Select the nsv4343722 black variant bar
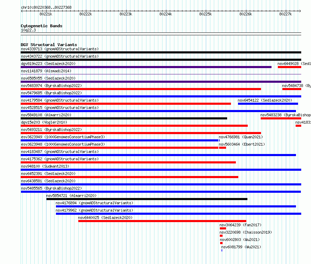The width and height of the screenshot is (311, 264). click(x=161, y=60)
